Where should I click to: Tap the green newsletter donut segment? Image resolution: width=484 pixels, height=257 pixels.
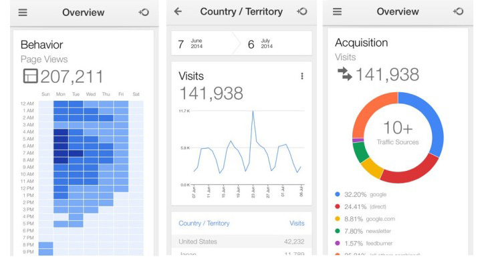click(x=360, y=152)
